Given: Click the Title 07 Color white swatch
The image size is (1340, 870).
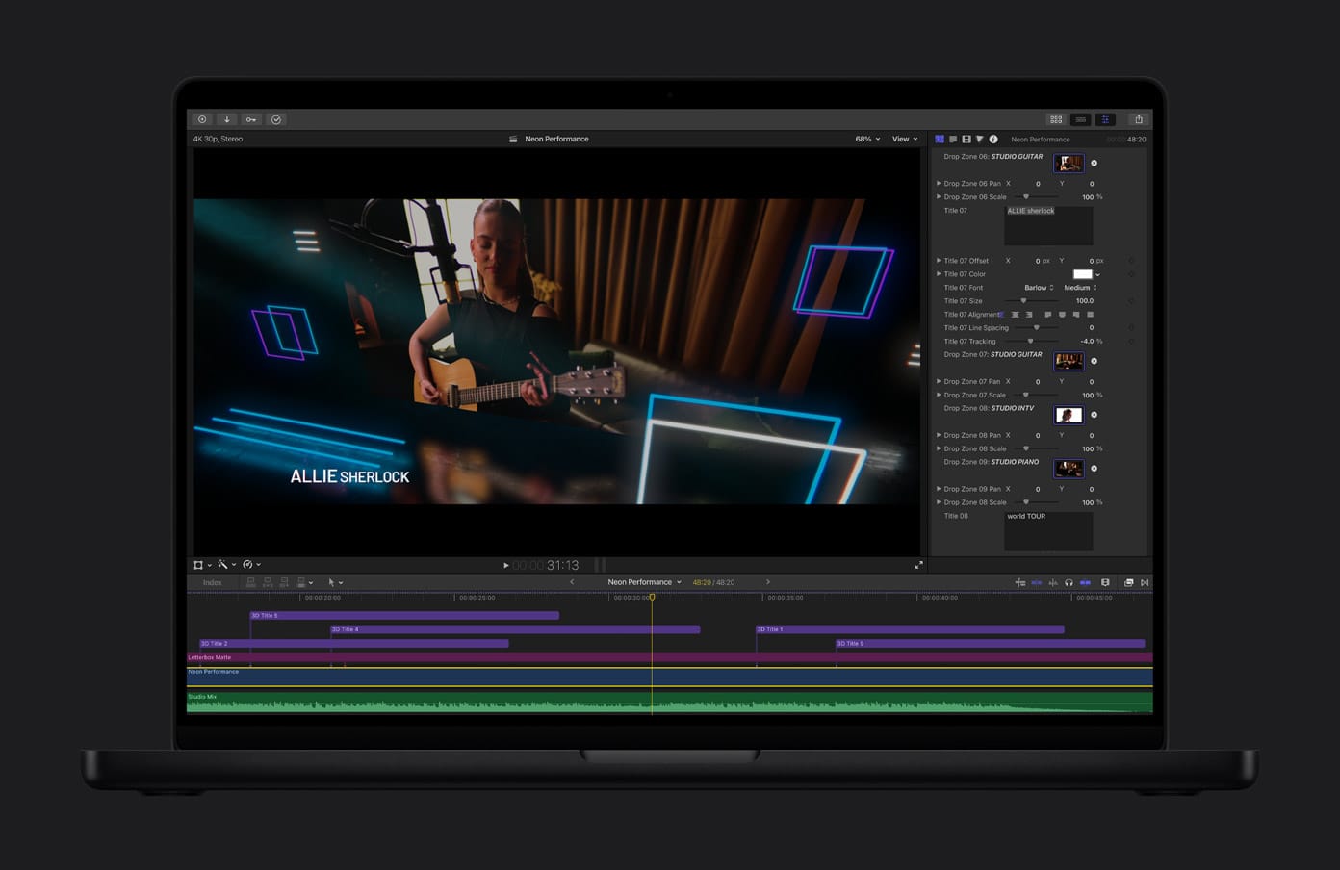Looking at the screenshot, I should click(x=1082, y=274).
